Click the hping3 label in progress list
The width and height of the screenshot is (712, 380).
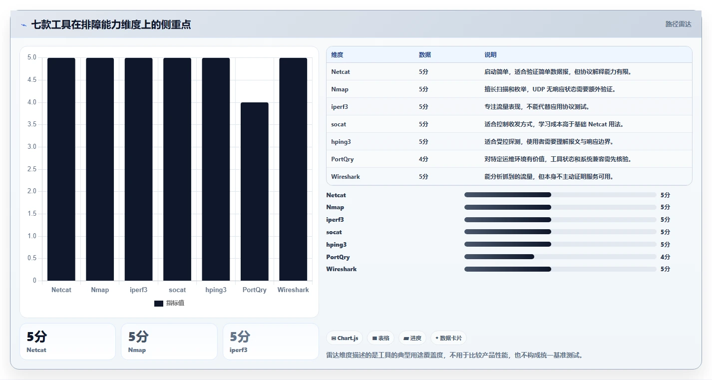coord(337,245)
